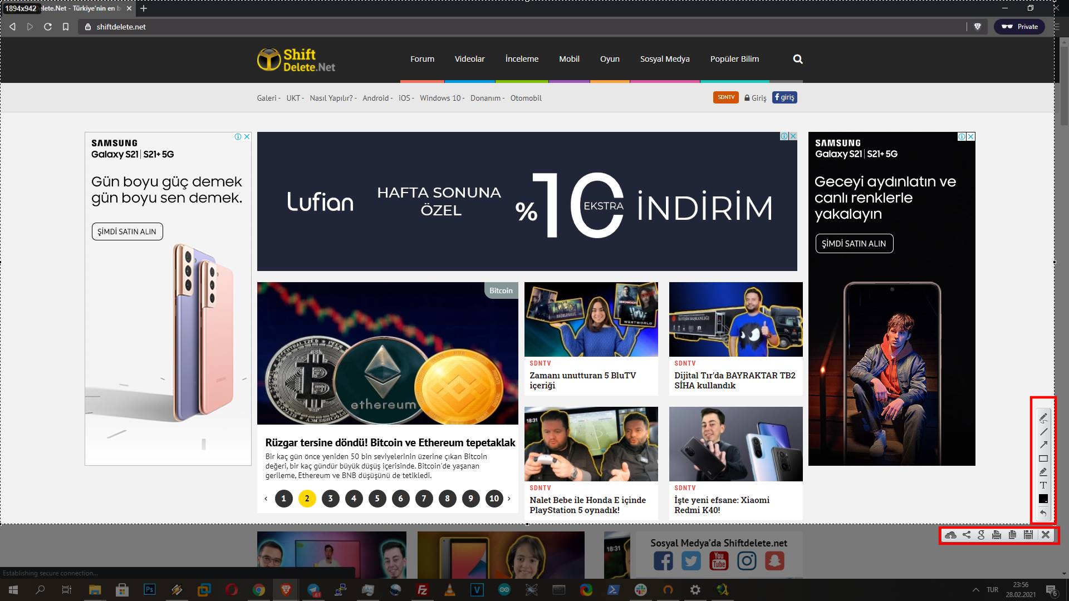The height and width of the screenshot is (601, 1069).
Task: Undo the last annotation
Action: pos(1043,513)
